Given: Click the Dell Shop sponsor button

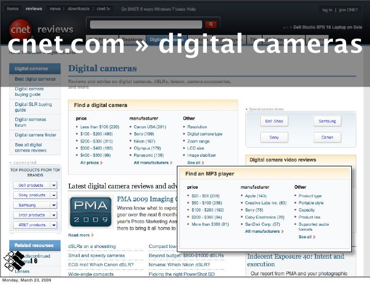Looking at the screenshot, I should [274, 121].
